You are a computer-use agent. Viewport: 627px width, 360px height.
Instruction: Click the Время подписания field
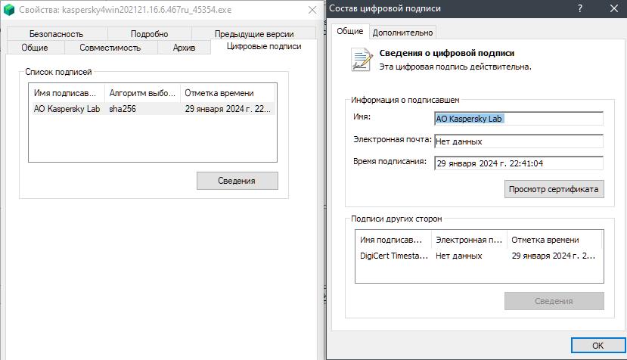[518, 163]
